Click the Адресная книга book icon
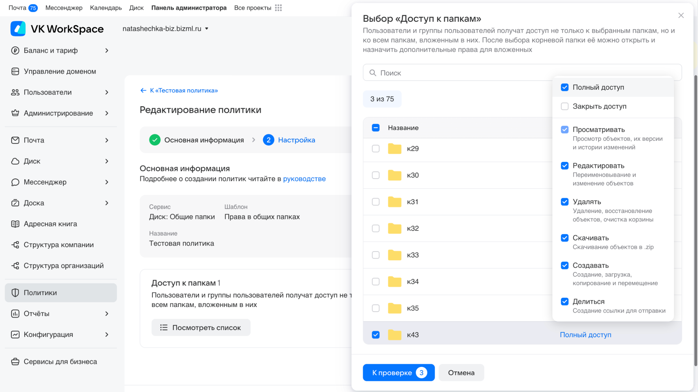 tap(15, 224)
